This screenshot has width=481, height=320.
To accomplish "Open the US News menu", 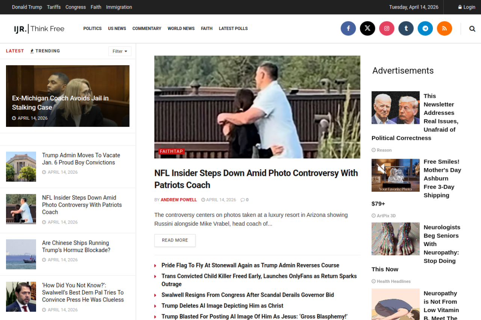I will click(117, 29).
